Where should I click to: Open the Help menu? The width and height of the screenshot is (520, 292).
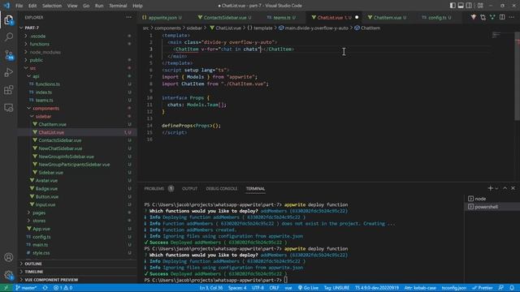tap(137, 6)
